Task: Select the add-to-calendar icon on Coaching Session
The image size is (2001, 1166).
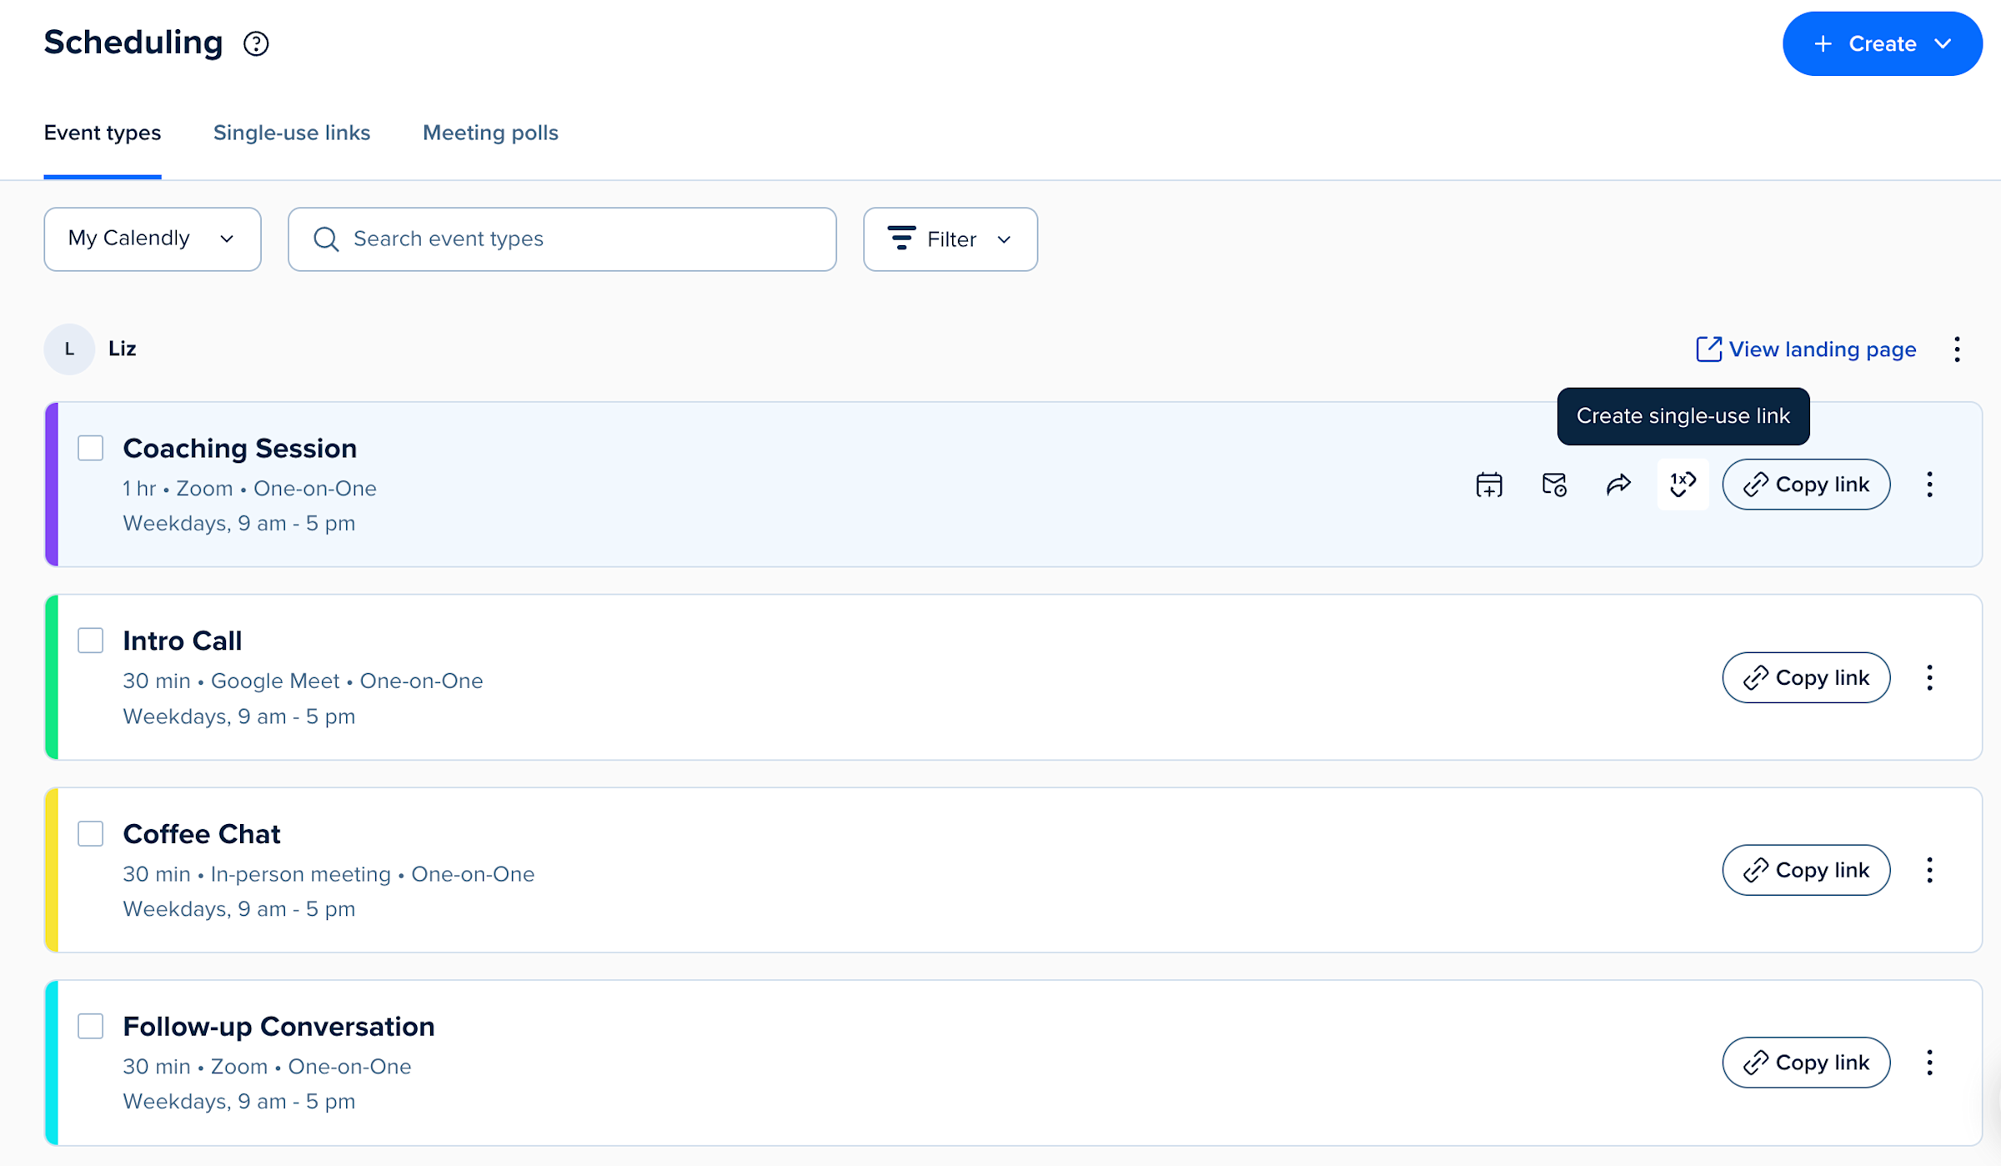Action: [x=1489, y=484]
